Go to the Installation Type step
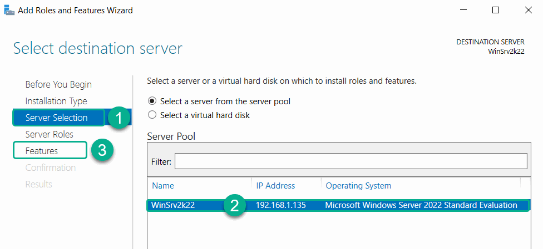 [x=56, y=101]
